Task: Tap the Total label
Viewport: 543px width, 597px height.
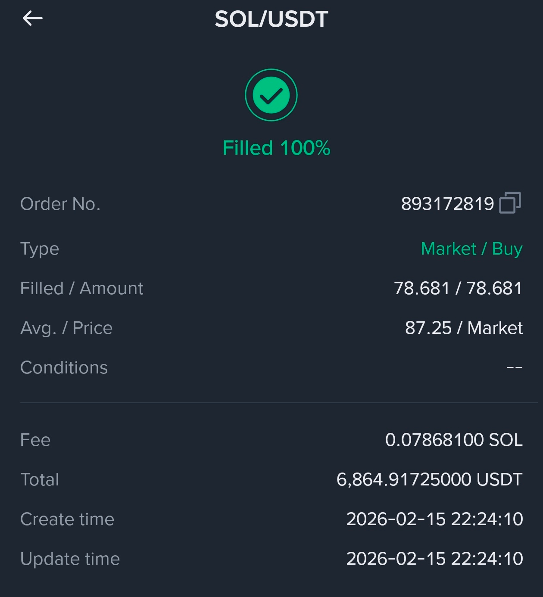Action: click(40, 479)
